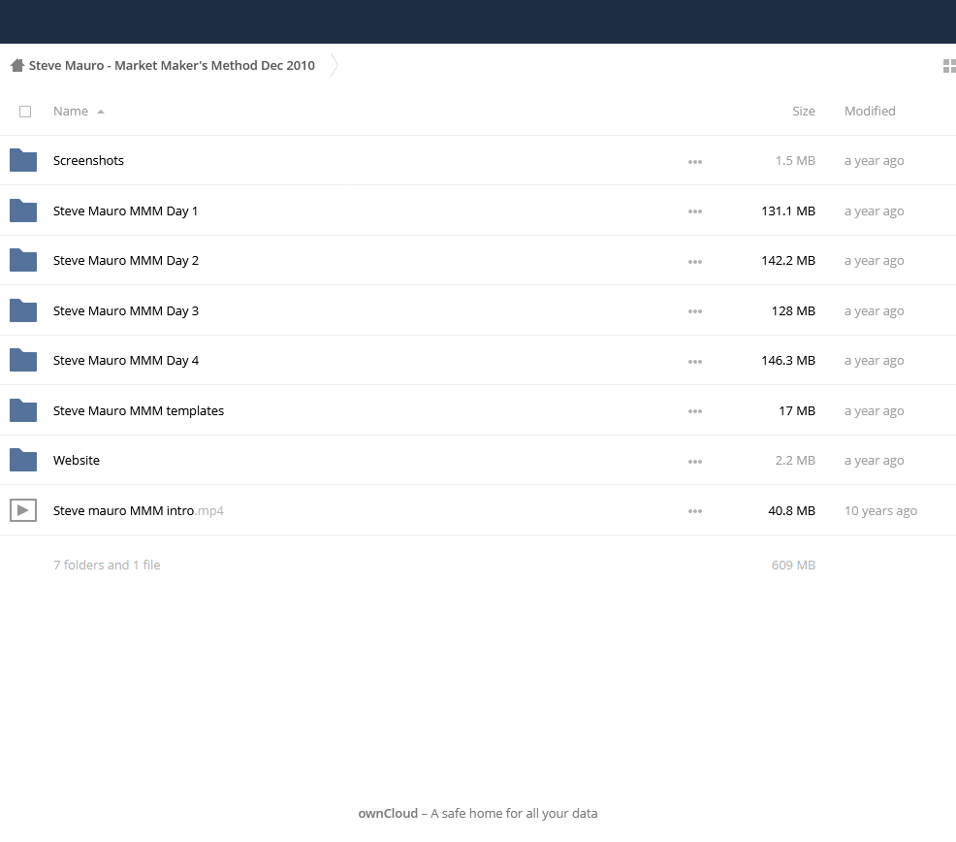Open the Website folder name link
Image resolution: width=956 pixels, height=842 pixels.
point(77,461)
